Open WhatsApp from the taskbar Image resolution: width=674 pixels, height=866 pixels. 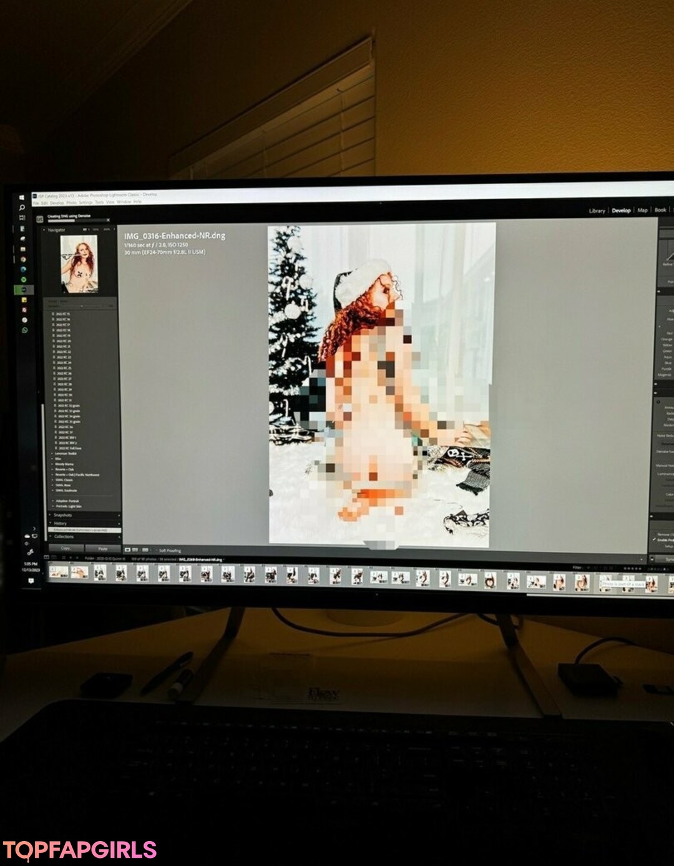coord(24,330)
